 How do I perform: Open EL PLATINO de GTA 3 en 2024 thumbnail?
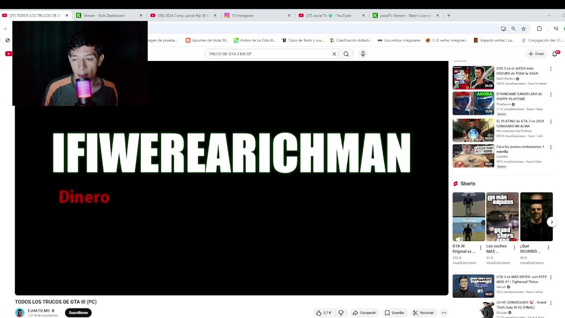coord(473,130)
